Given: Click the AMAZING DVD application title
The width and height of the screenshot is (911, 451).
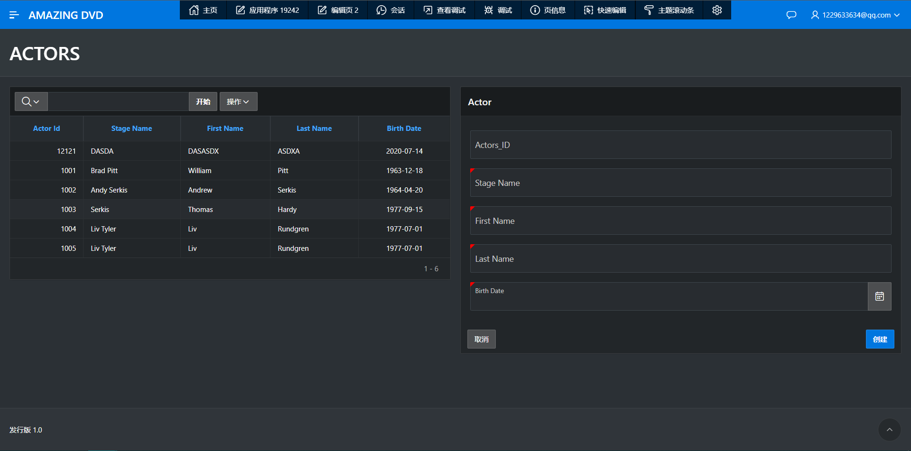Looking at the screenshot, I should 66,15.
